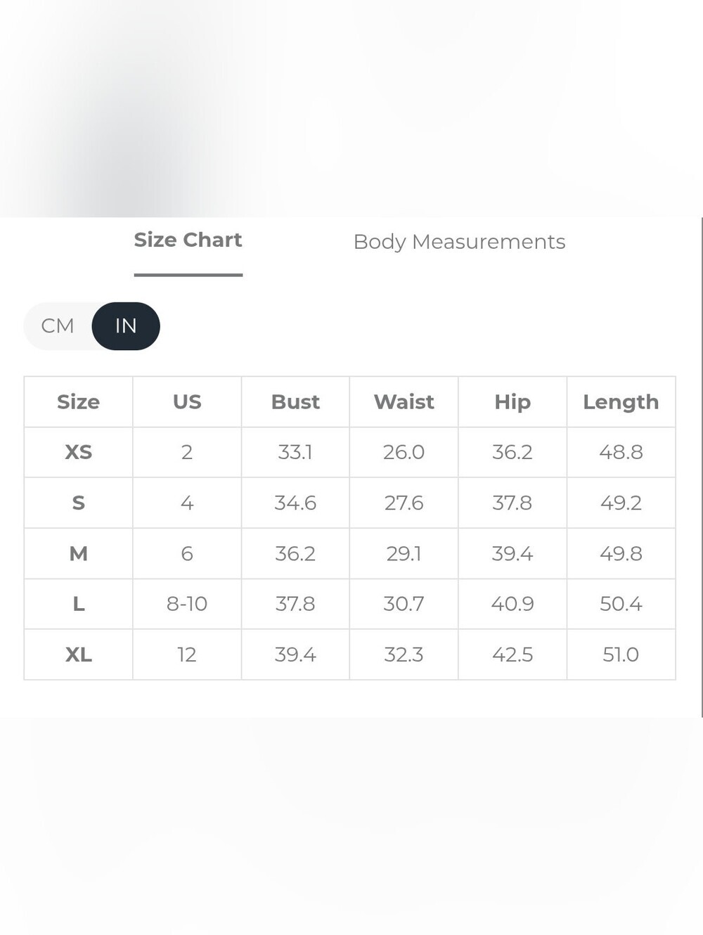Click the Length column header
This screenshot has height=935, width=703.
(x=621, y=402)
